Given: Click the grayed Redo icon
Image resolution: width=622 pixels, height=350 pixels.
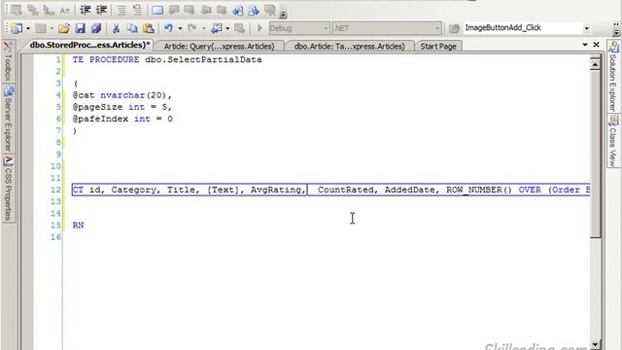Looking at the screenshot, I should pyautogui.click(x=192, y=28).
